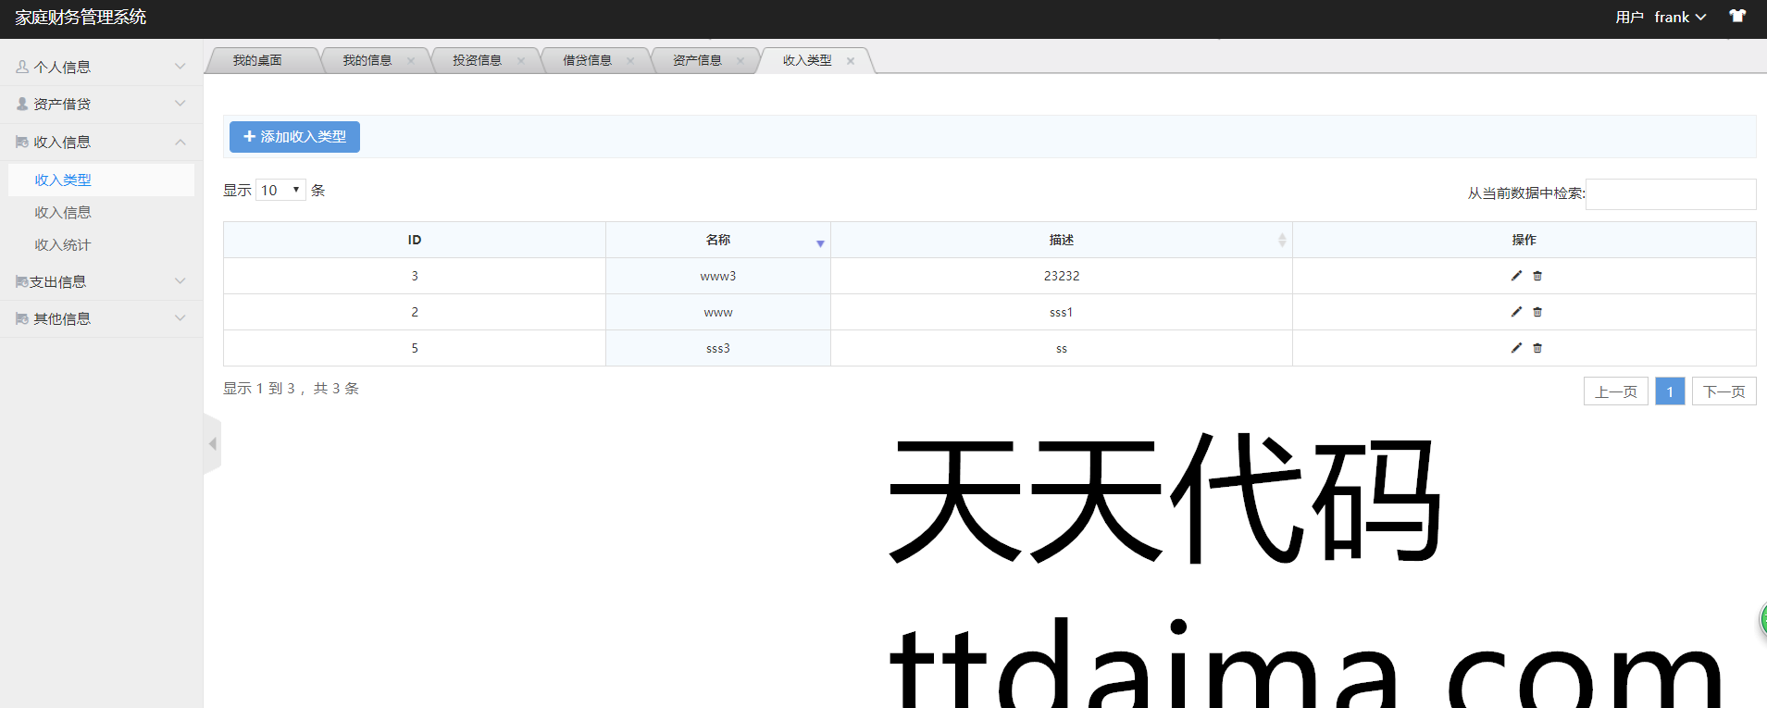Image resolution: width=1767 pixels, height=708 pixels.
Task: Expand the 支出信息 sidebar section
Action: tap(101, 281)
